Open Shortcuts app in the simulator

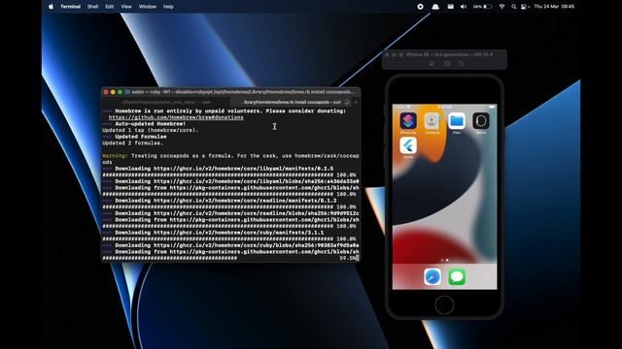click(x=408, y=120)
